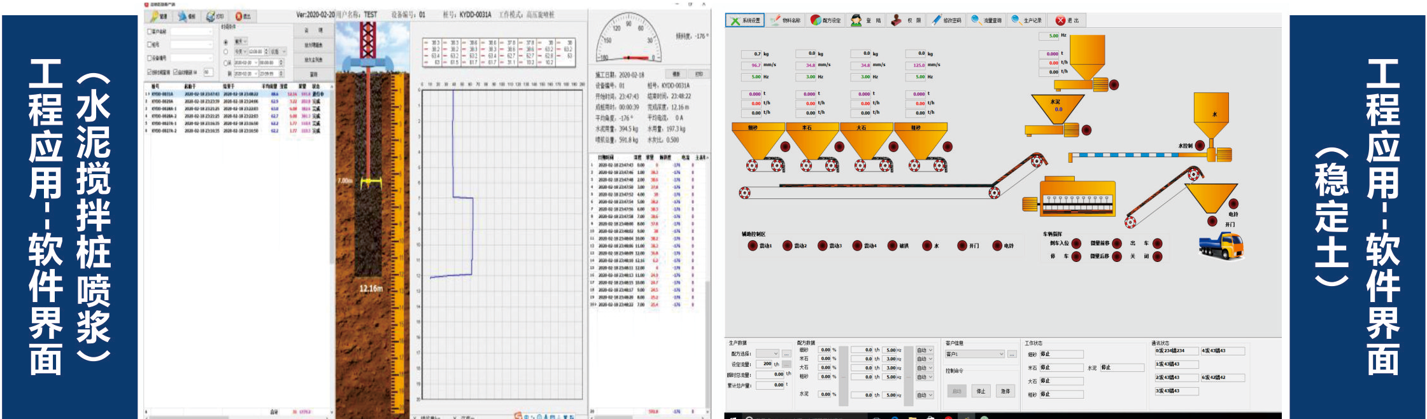Viewport: 1427px width, 419px height.
Task: Select pile record row KYDD-0029A
Action: click(x=162, y=101)
